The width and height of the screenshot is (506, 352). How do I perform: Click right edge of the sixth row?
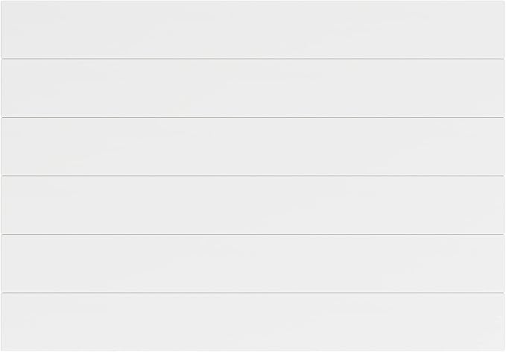505,322
